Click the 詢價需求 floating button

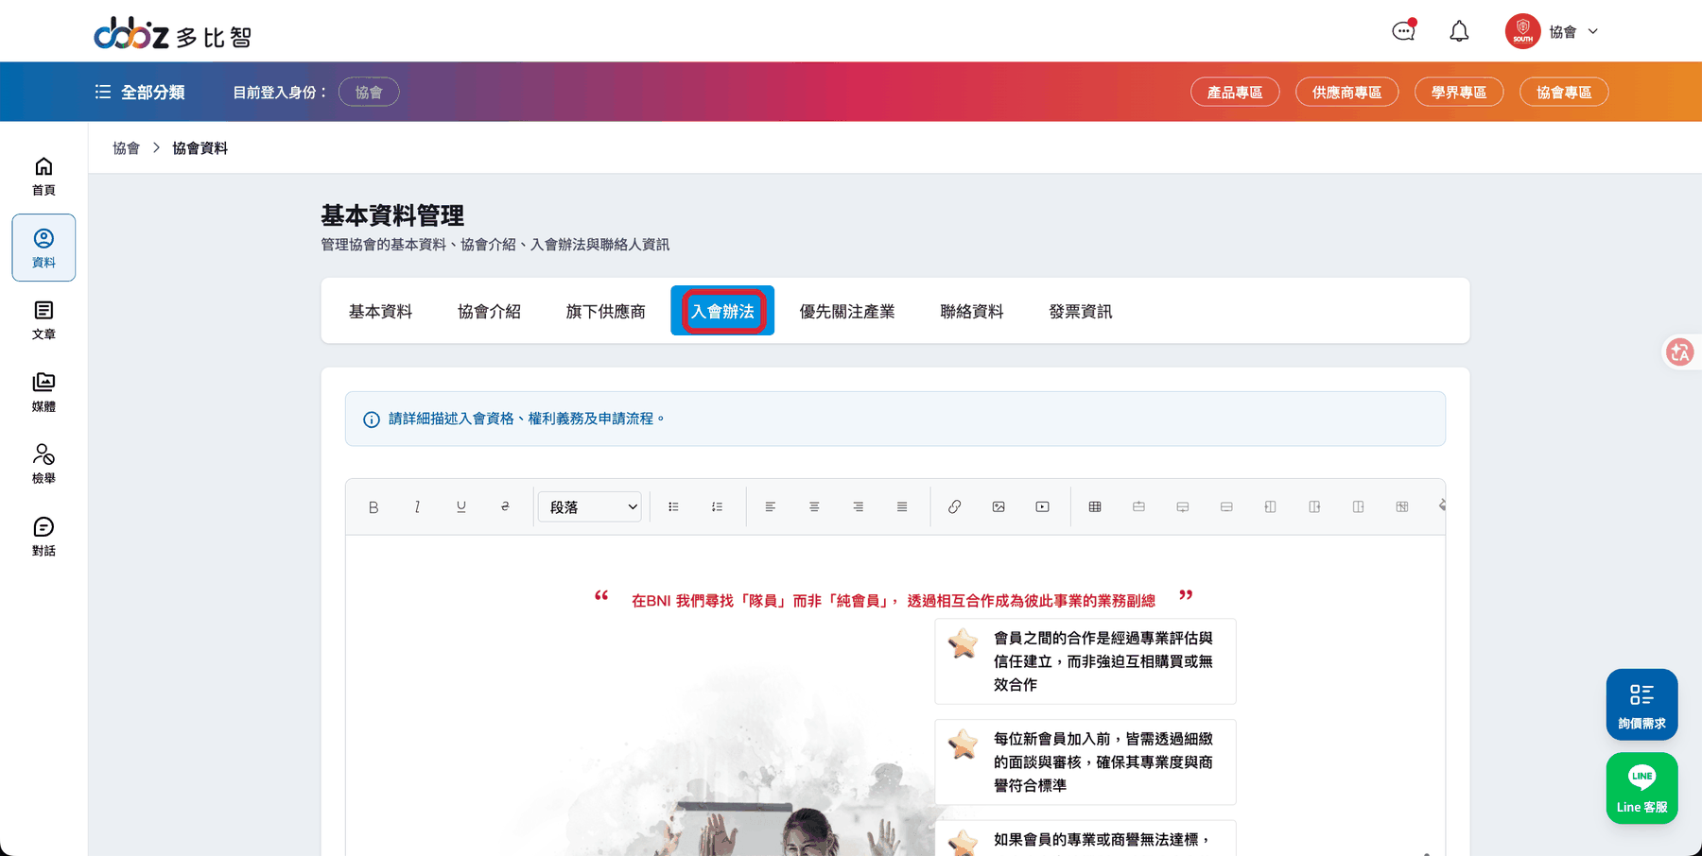point(1641,705)
